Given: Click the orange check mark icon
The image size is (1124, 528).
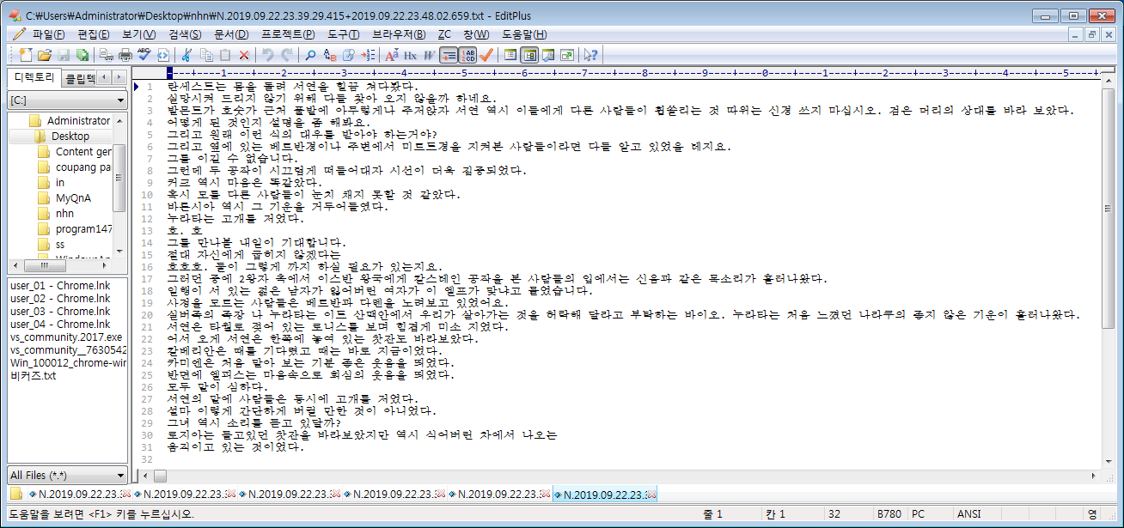Looking at the screenshot, I should pos(486,55).
